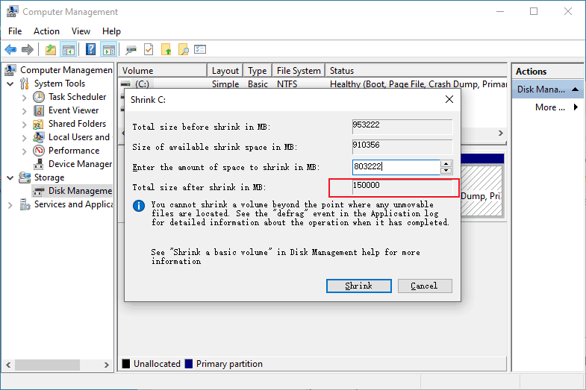Click the total size before shrink field
586x390 pixels.
point(402,127)
